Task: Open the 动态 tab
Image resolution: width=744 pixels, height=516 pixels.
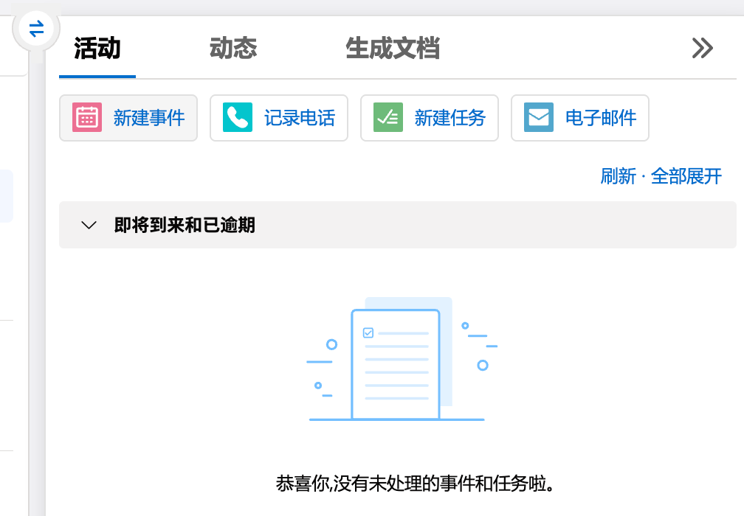Action: pos(233,49)
